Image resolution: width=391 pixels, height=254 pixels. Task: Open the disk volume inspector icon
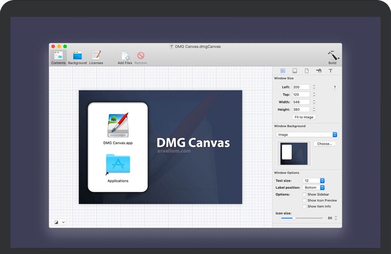tap(295, 71)
